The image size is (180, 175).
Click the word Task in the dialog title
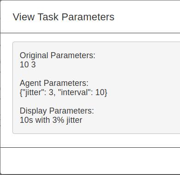48,17
